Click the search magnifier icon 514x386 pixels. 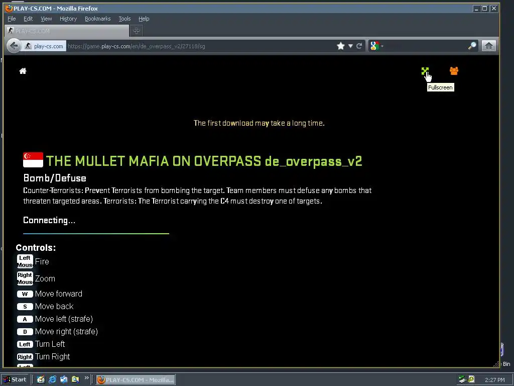tap(472, 46)
